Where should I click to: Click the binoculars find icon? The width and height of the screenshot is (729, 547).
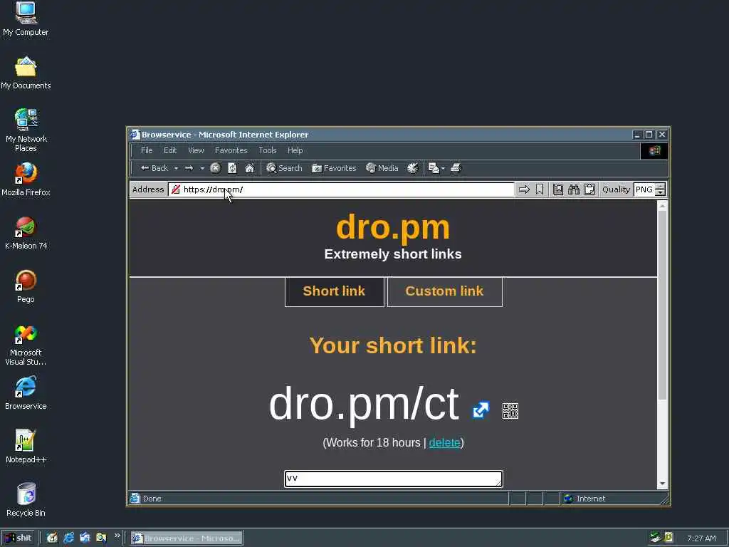coord(574,189)
